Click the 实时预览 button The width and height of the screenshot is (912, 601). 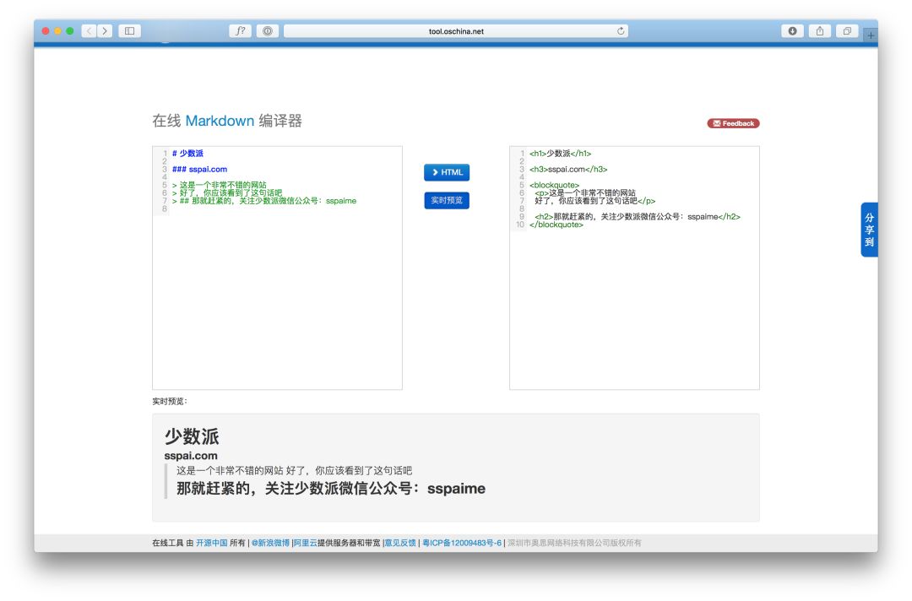coord(447,200)
